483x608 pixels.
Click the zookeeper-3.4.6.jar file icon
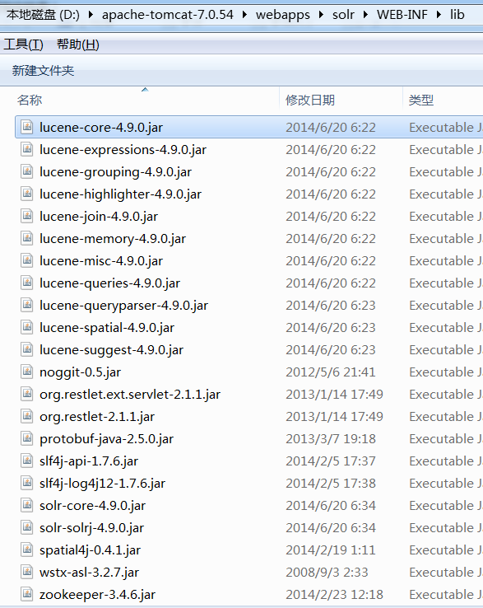pos(26,594)
